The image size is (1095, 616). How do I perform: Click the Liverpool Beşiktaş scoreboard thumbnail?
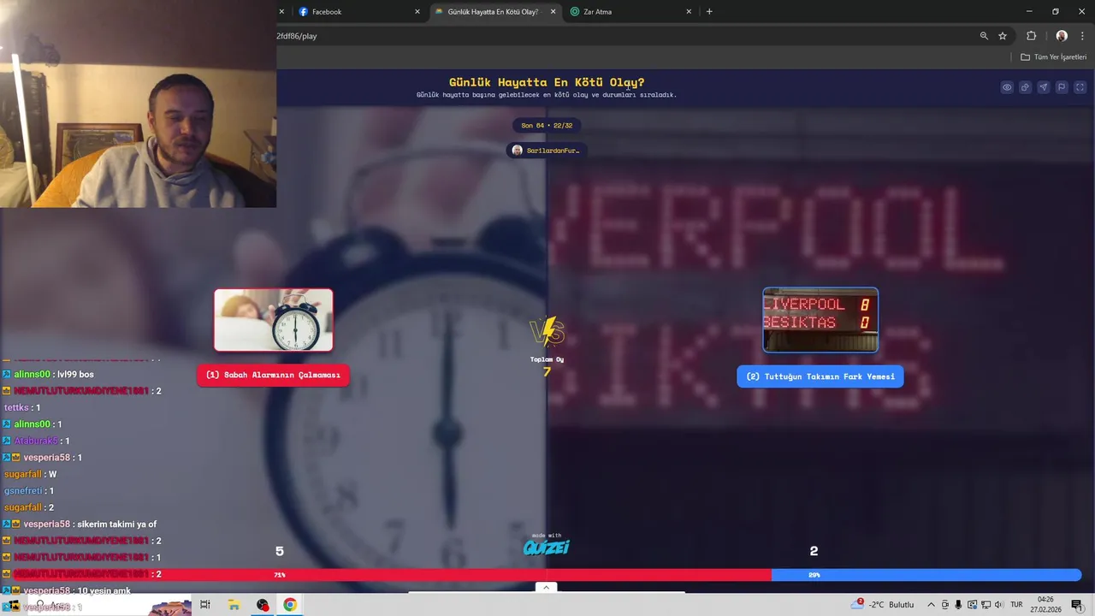(820, 320)
